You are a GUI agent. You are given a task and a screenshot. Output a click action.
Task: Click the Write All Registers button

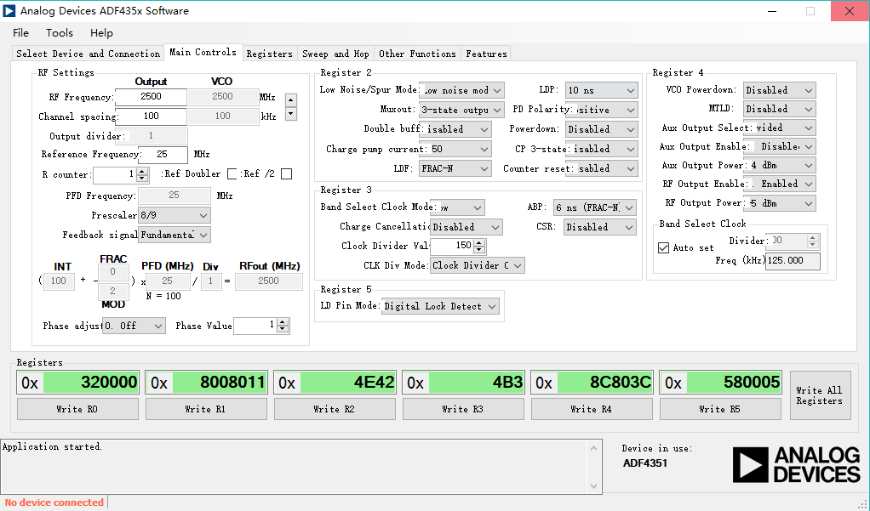point(819,395)
